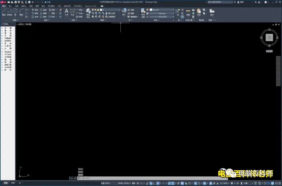This screenshot has width=282, height=186.
Task: Select the Polyline (多段线) tool
Action: click(x=10, y=12)
